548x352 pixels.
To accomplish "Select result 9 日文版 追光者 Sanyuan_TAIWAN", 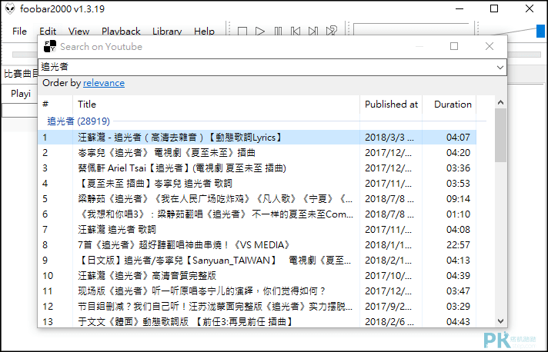I will 257,261.
